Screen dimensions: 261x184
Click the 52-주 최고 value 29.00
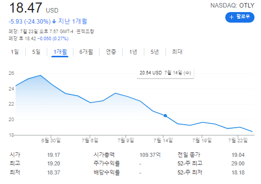[238, 163]
